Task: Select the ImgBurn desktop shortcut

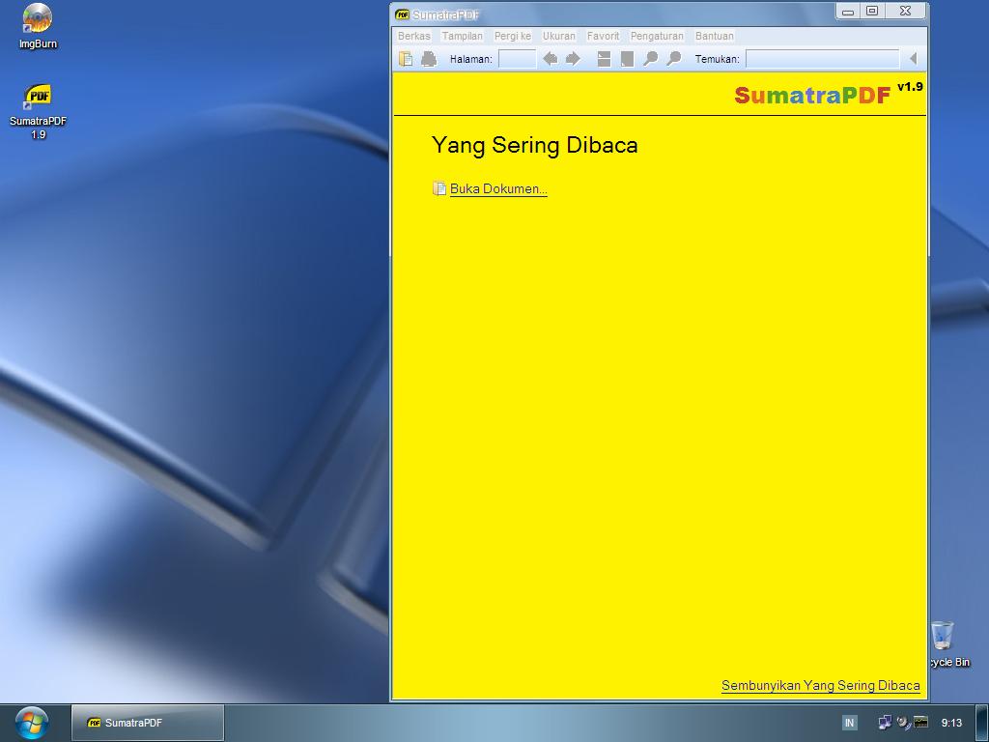Action: pyautogui.click(x=38, y=26)
